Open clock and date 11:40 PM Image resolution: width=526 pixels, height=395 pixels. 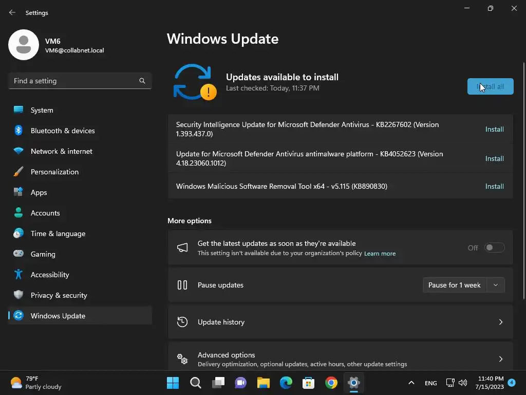point(490,383)
